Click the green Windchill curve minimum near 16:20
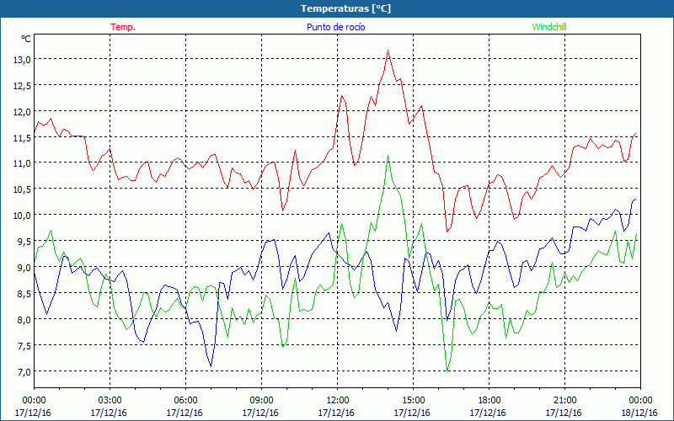The image size is (674, 421). pyautogui.click(x=447, y=370)
